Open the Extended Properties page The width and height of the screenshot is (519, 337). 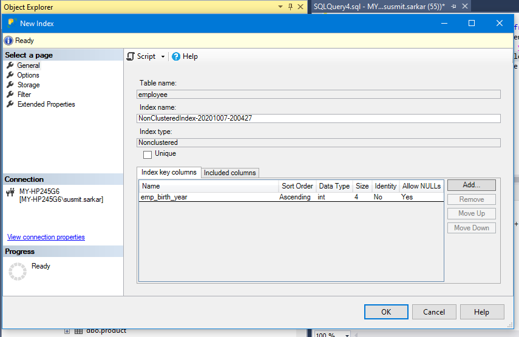(46, 104)
